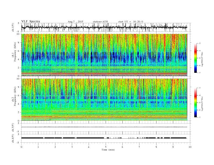Click the "-3" tick on upper colorbar
The image size is (214, 165).
199,43
